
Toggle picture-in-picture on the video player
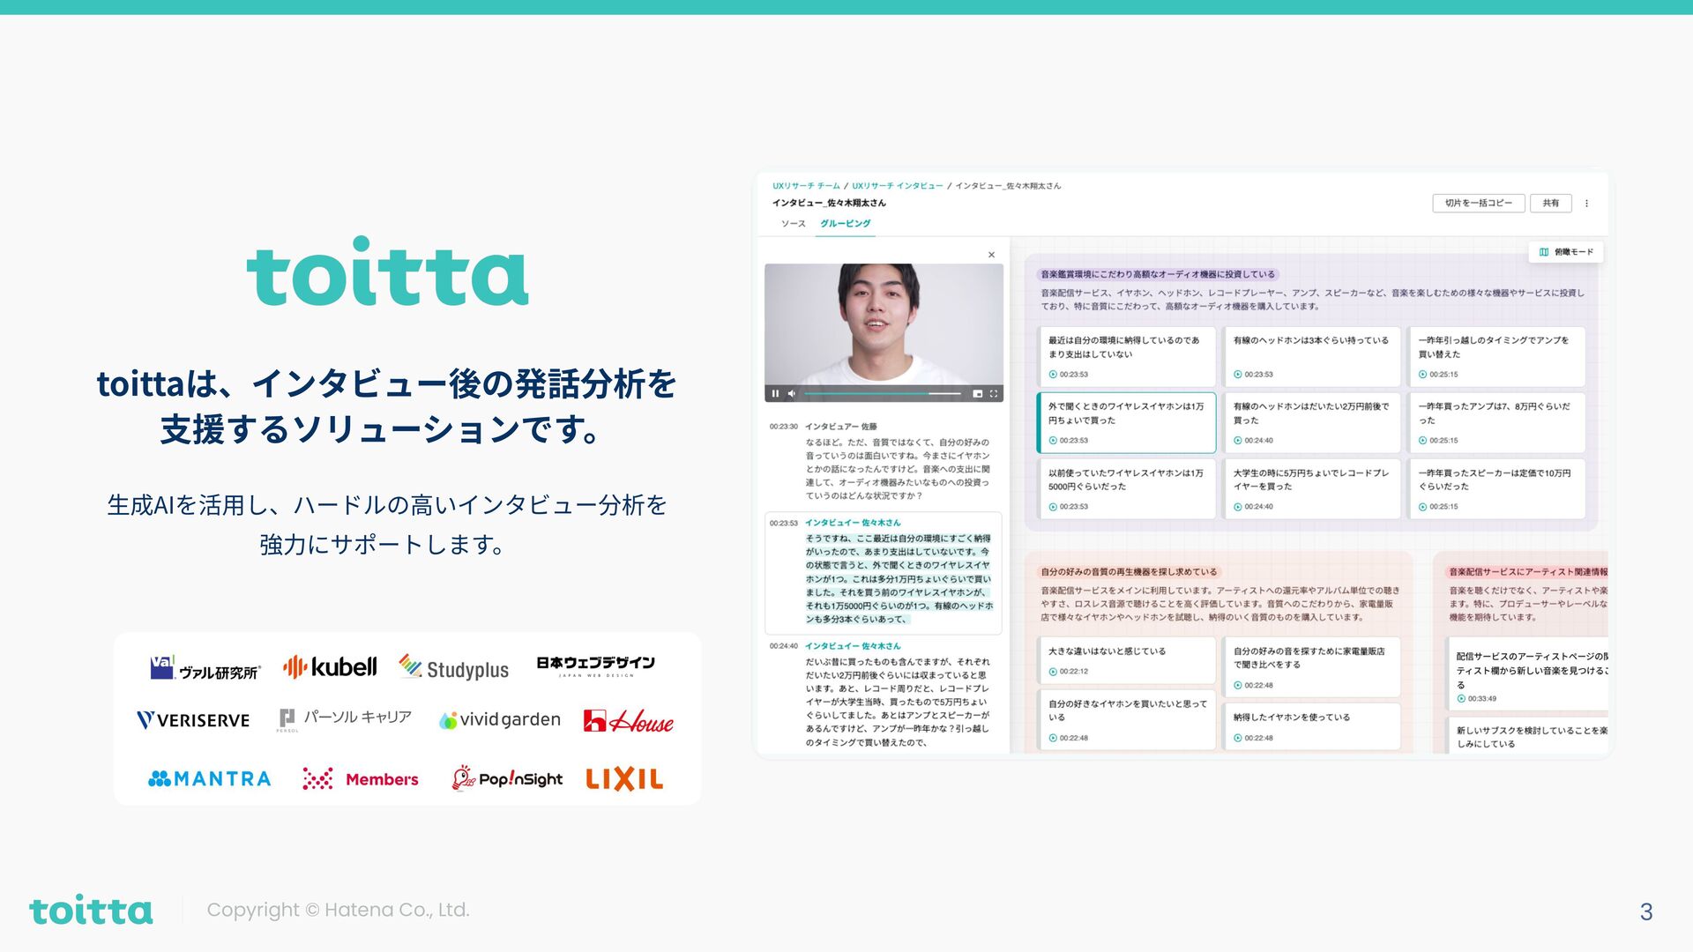[x=977, y=393]
